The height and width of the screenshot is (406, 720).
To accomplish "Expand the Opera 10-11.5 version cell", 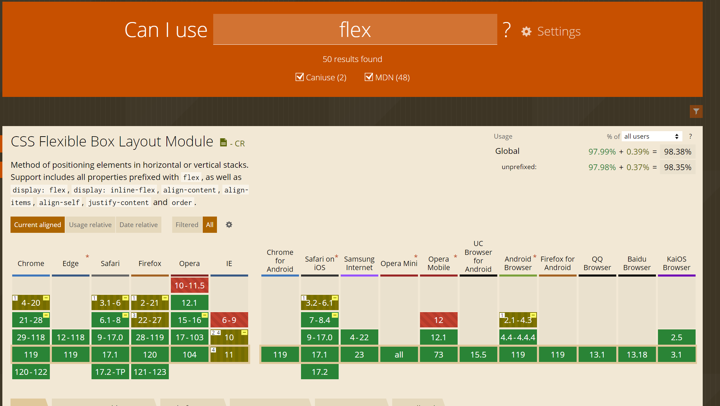I will [189, 285].
